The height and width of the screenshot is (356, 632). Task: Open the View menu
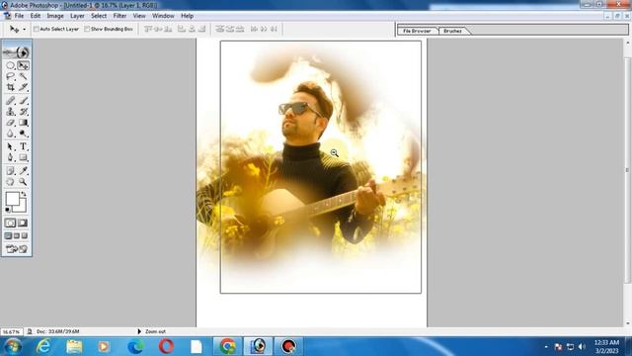click(139, 16)
